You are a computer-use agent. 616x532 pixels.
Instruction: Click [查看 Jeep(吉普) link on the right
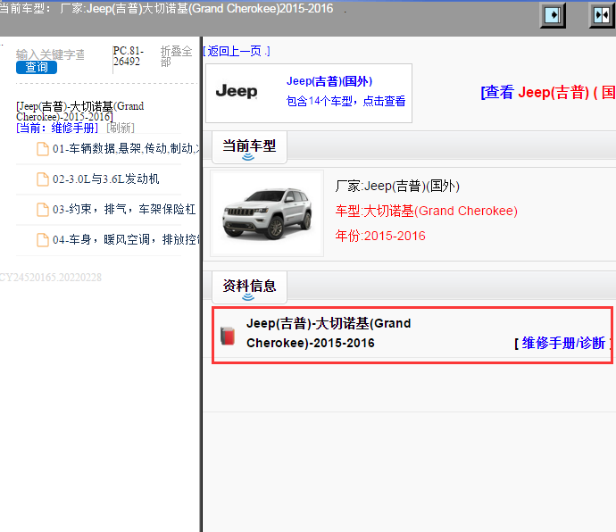tap(548, 92)
